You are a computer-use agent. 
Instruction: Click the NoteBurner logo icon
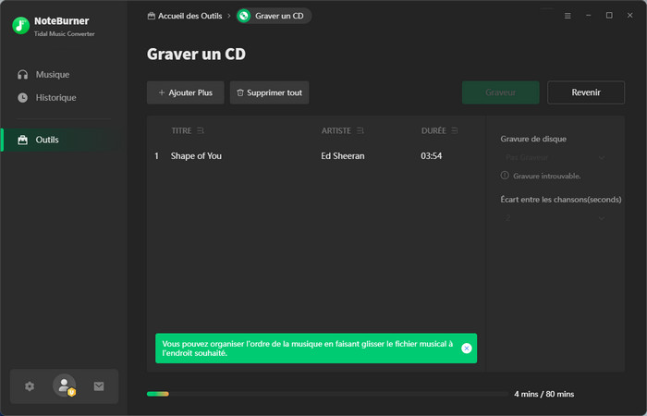tap(20, 26)
